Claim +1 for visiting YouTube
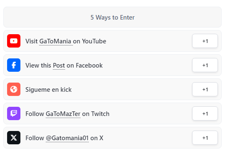This screenshot has height=151, width=225. click(205, 41)
